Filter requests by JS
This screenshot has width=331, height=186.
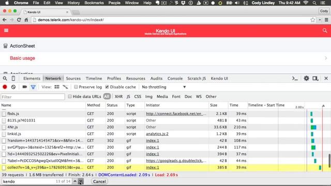pyautogui.click(x=128, y=97)
